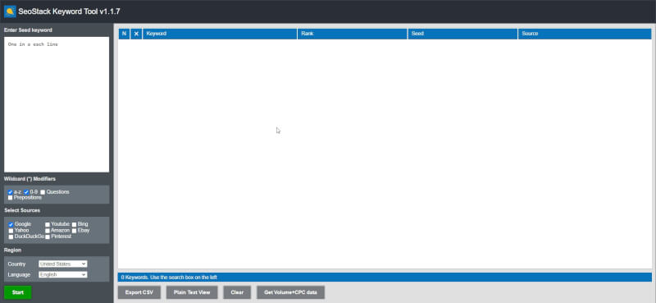The height and width of the screenshot is (303, 656).
Task: Click the N column header
Action: pos(124,34)
